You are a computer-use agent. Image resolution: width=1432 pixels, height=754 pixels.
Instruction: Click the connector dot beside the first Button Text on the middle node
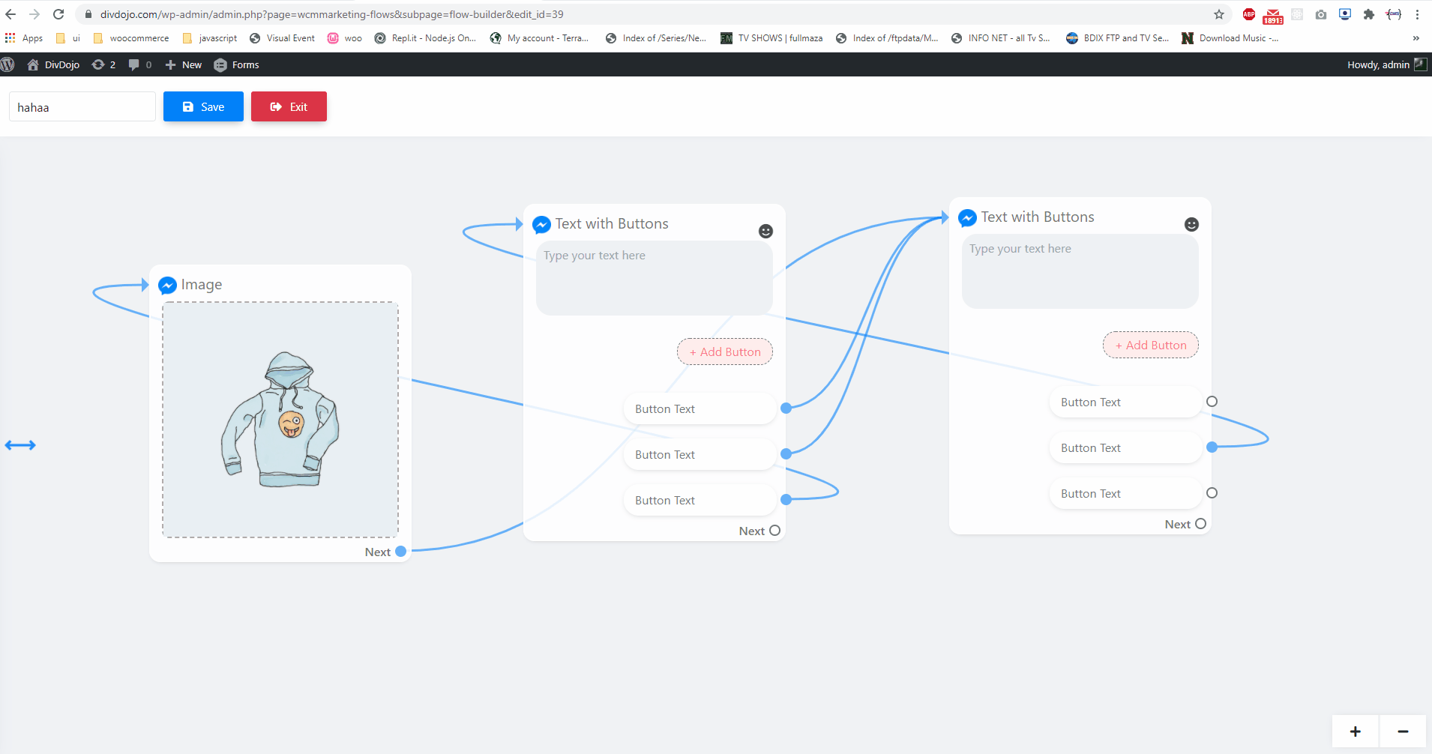tap(785, 408)
